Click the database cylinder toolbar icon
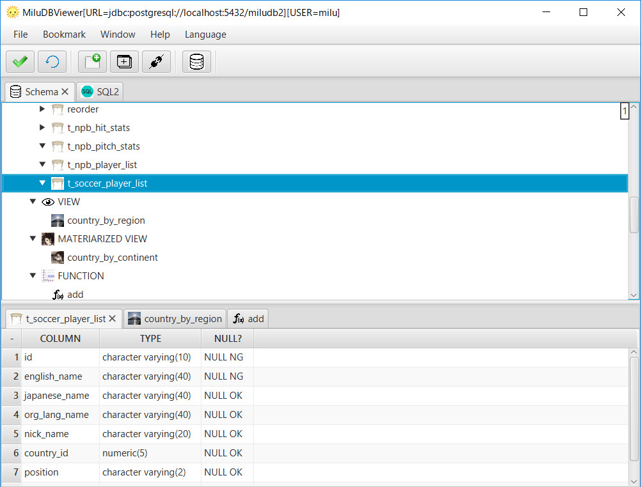This screenshot has height=487, width=641. tap(196, 62)
